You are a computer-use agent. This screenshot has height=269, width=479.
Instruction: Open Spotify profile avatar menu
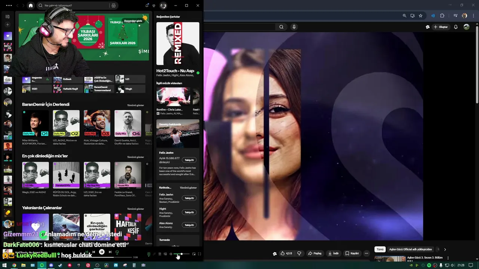163,6
